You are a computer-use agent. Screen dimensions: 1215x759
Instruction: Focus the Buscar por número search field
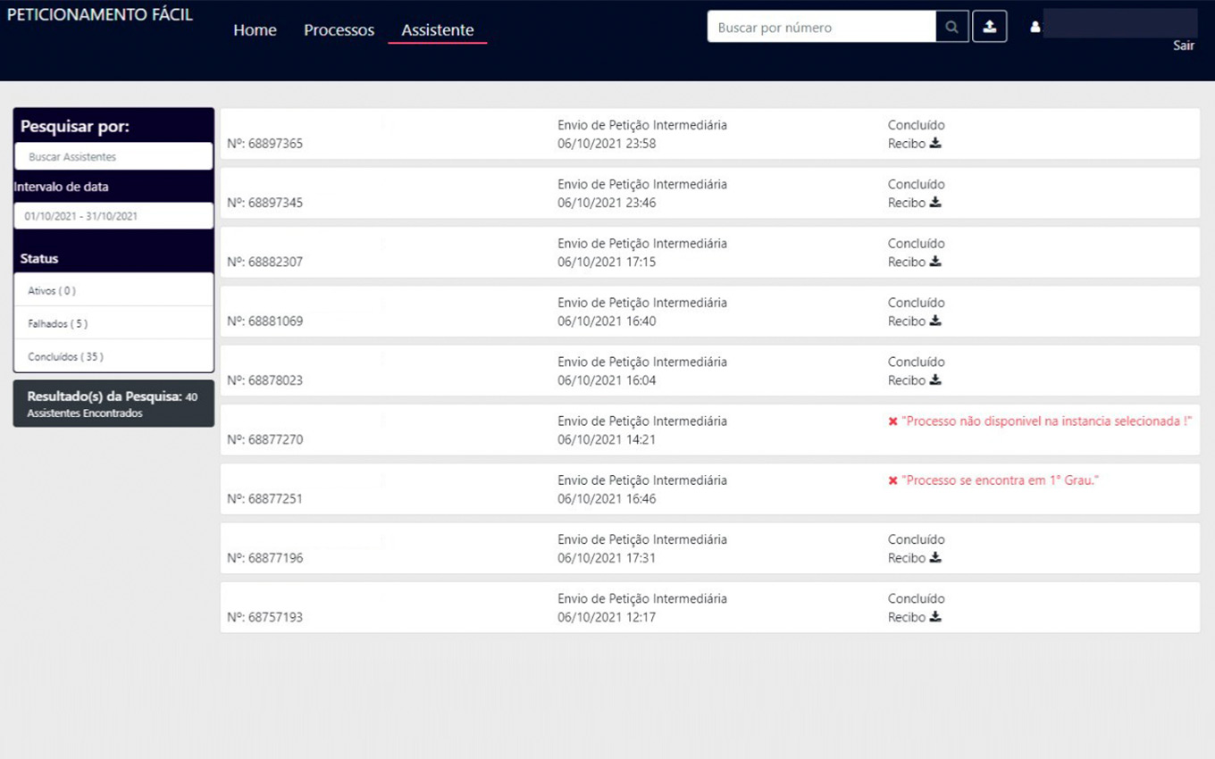821,28
